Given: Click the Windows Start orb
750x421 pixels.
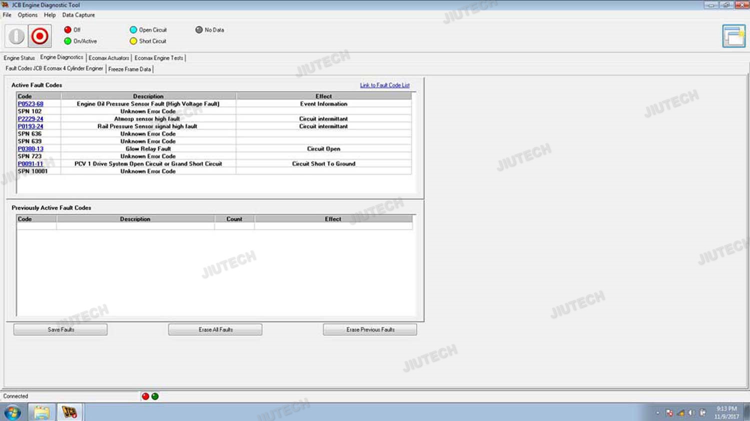Looking at the screenshot, I should point(13,412).
